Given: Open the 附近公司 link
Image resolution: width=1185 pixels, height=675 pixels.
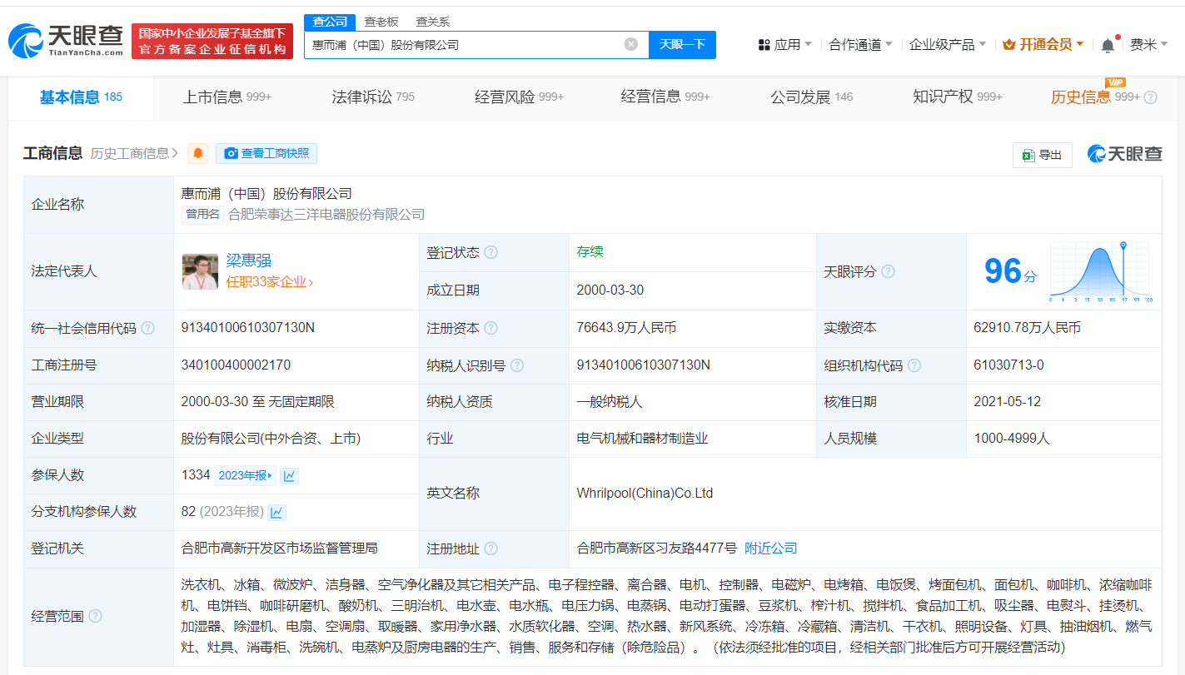Looking at the screenshot, I should tap(770, 548).
